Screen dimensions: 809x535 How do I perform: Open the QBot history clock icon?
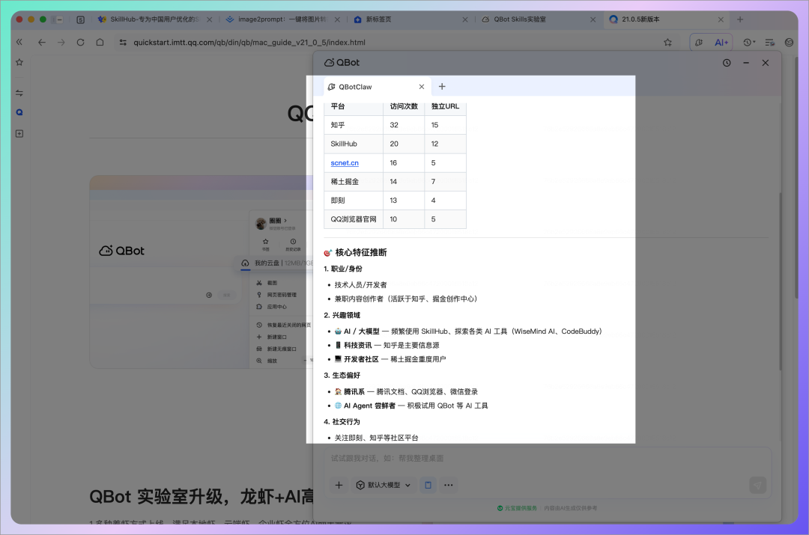point(727,63)
